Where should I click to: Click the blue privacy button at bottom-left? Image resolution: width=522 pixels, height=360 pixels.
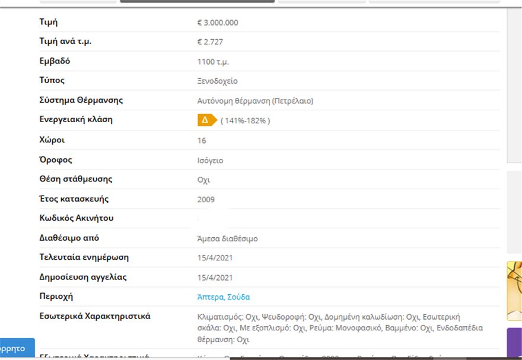pyautogui.click(x=17, y=349)
